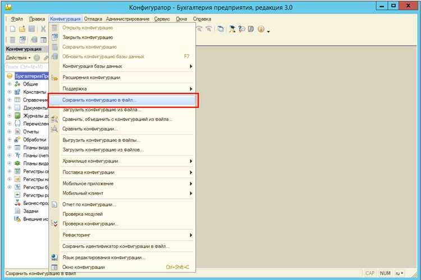Viewport: 421px width, 280px height.
Task: Choose Сравнить, объединить с конфигурацией из файла...
Action: (x=122, y=119)
